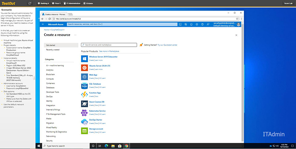The height and width of the screenshot is (149, 296).
Task: Click the Azure Cosmos DB title link
Action: 97,102
